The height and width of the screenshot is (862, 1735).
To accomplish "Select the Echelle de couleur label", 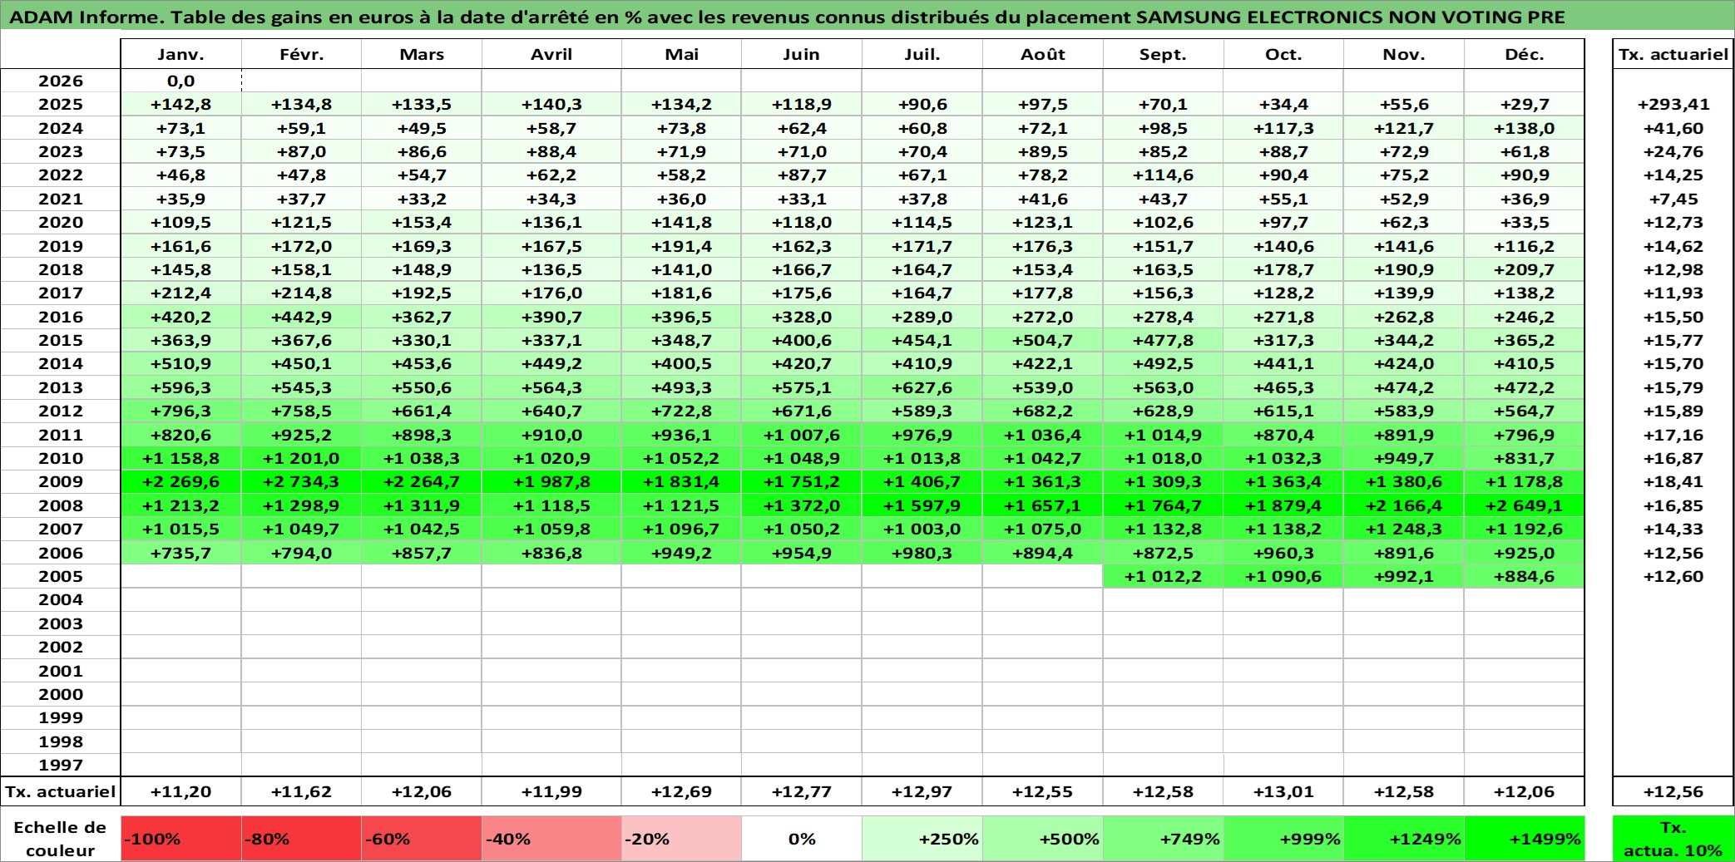I will pyautogui.click(x=61, y=839).
